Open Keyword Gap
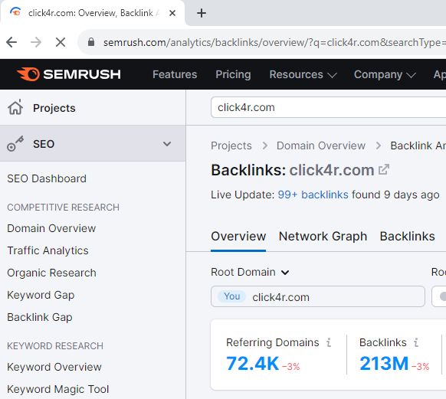The height and width of the screenshot is (399, 446). (x=41, y=295)
